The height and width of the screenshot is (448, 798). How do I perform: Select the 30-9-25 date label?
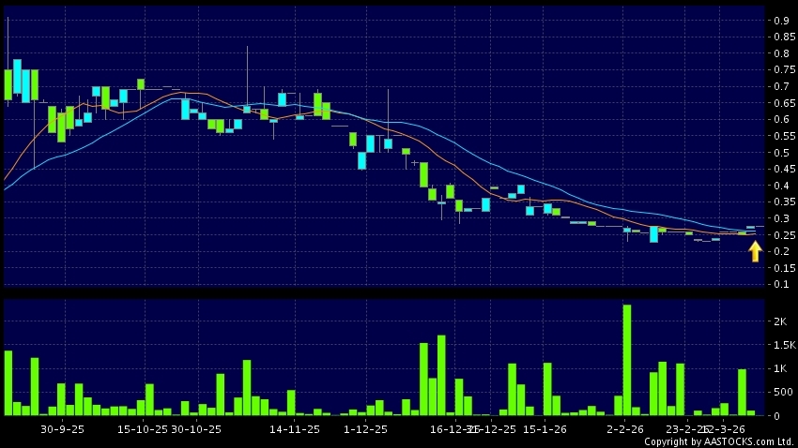pos(63,428)
